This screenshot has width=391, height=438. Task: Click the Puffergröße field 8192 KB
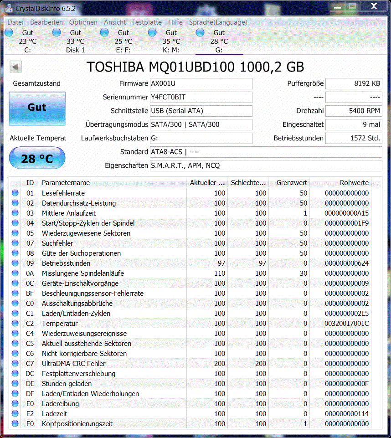(x=354, y=83)
